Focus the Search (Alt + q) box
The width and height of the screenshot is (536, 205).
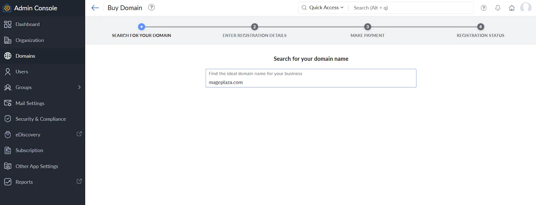click(x=411, y=8)
